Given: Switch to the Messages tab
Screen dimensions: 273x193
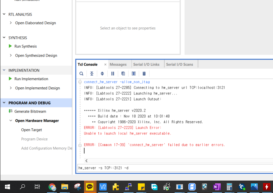Looking at the screenshot, I should click(118, 65).
